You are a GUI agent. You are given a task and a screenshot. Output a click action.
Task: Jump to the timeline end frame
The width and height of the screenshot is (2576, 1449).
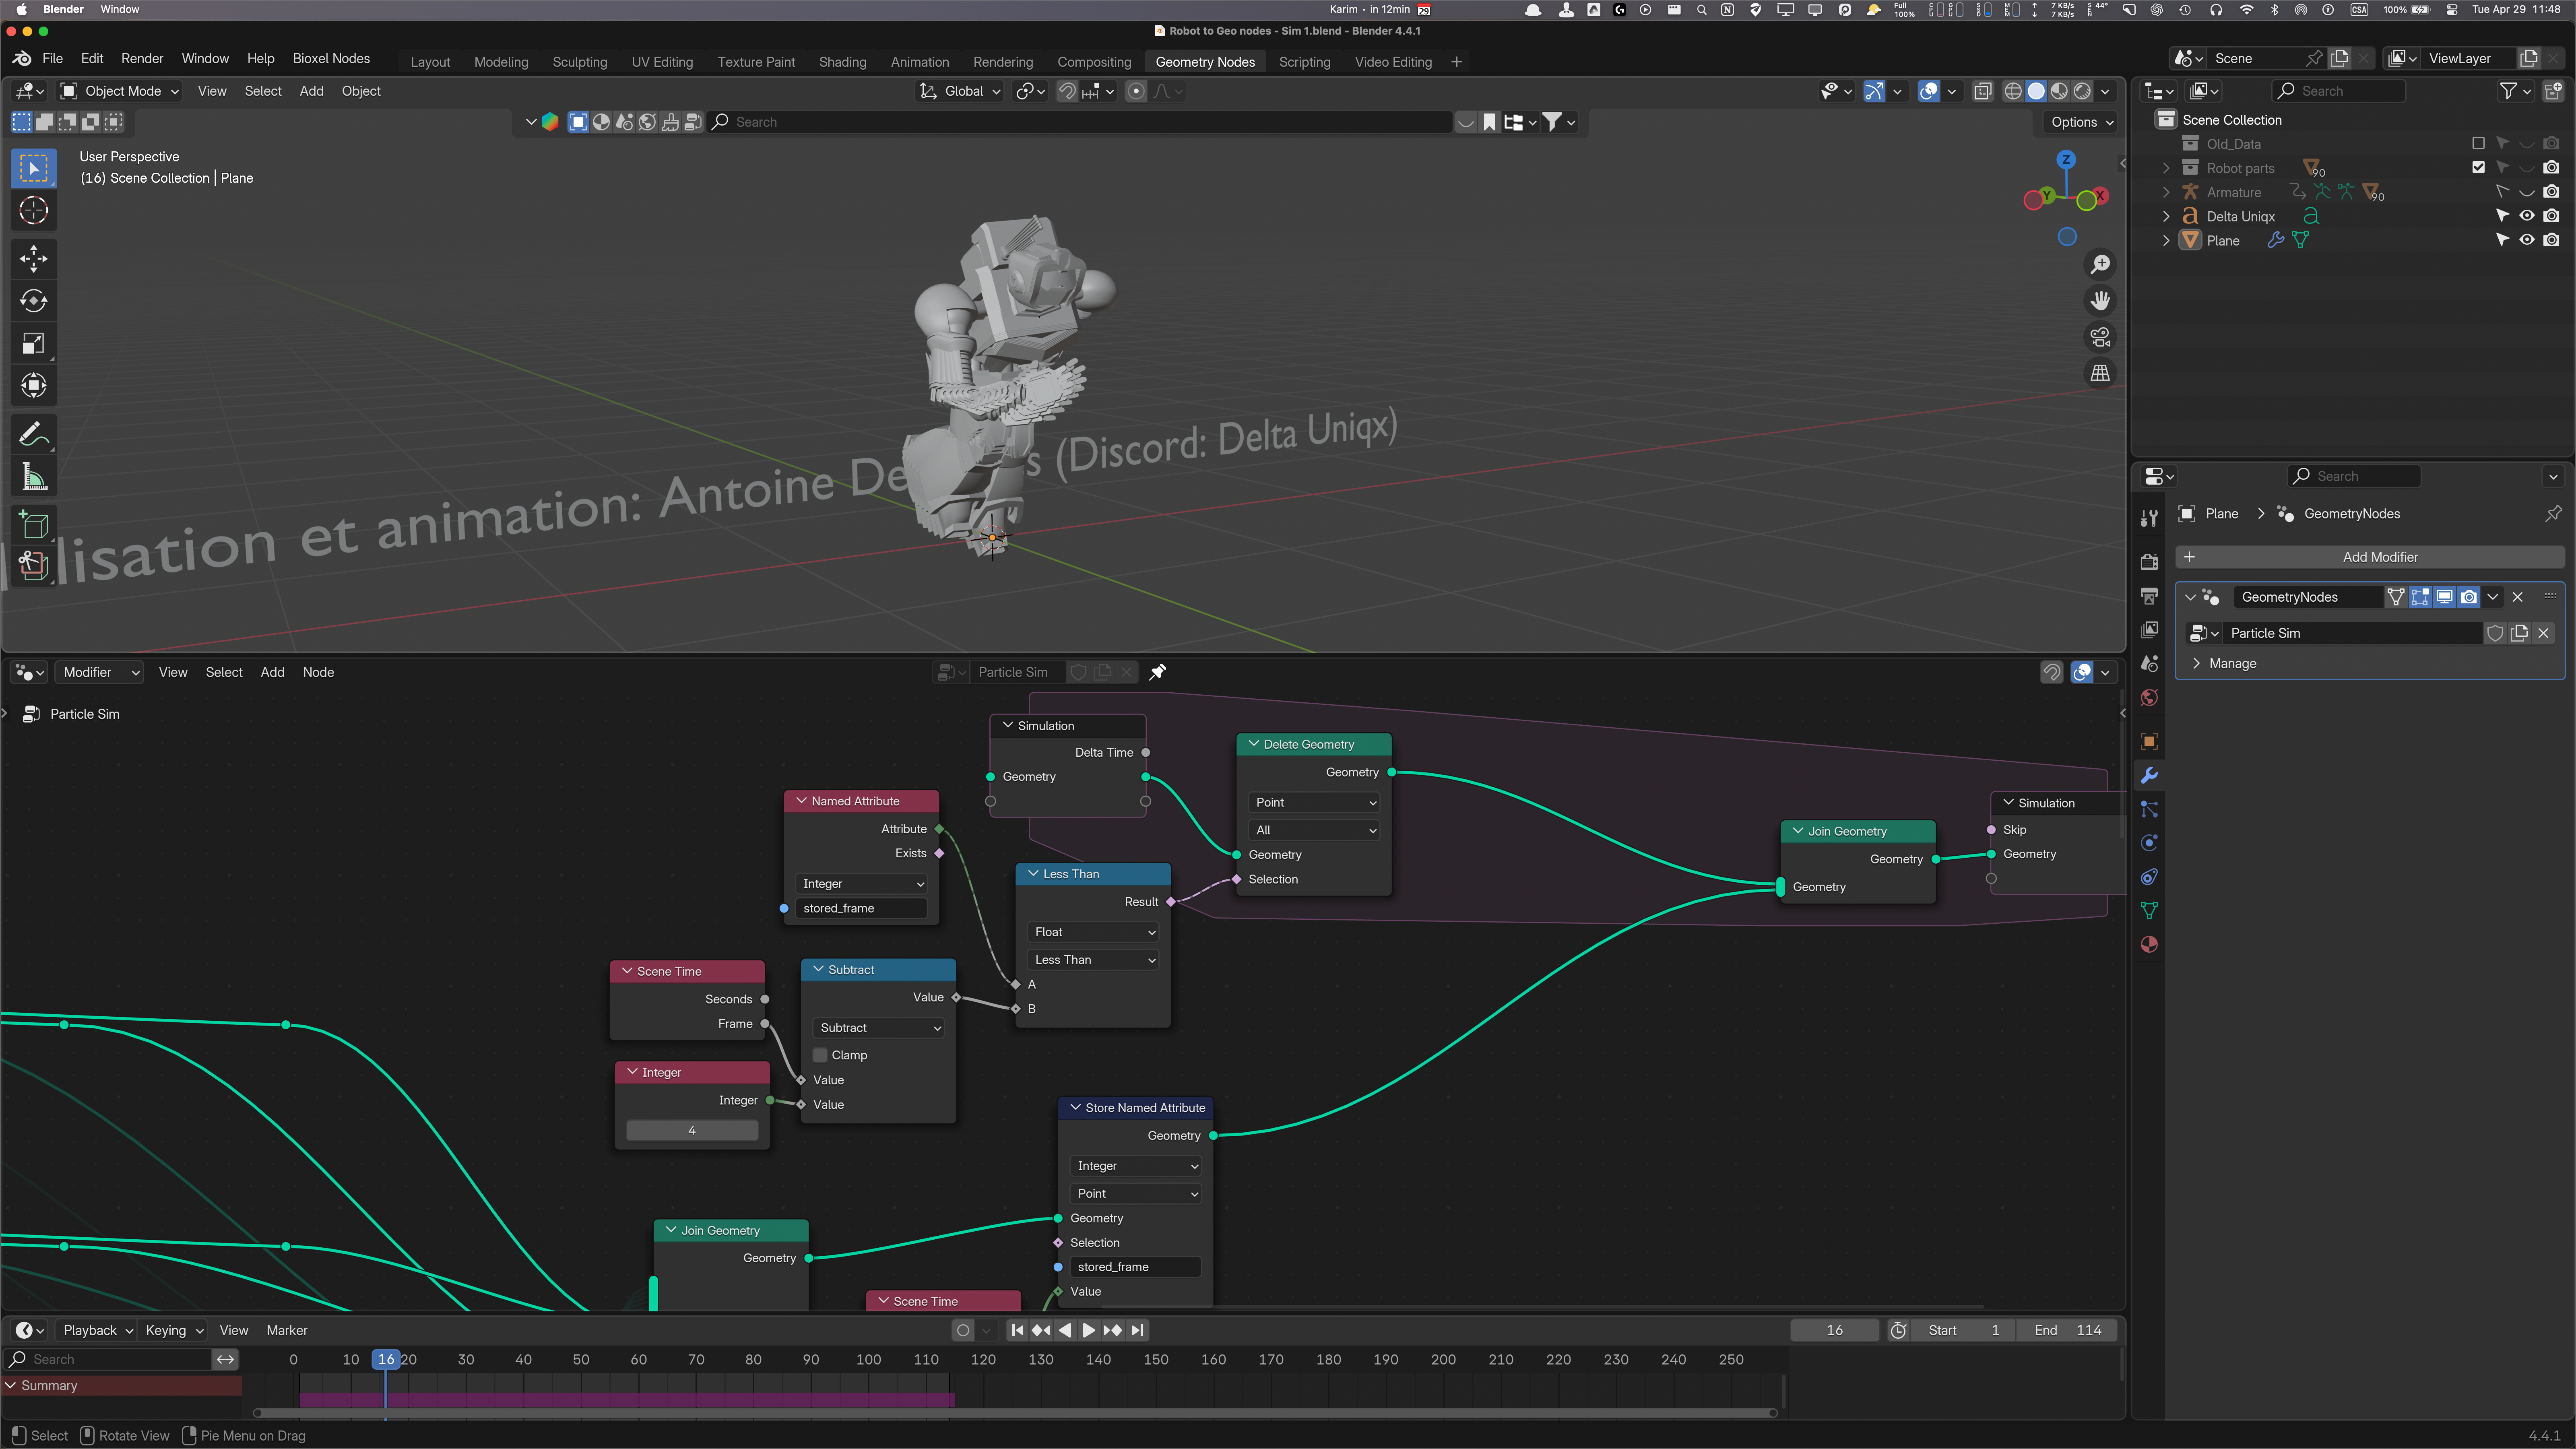tap(1137, 1330)
